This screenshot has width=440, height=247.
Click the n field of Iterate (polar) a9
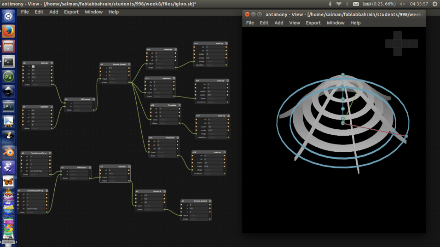pyautogui.click(x=117, y=75)
